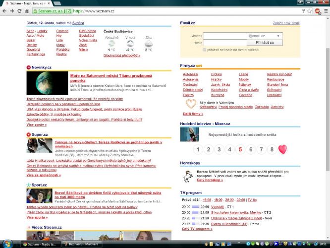Click the page vertical scrollbar thumb
This screenshot has height=248, width=330.
(x=328, y=109)
